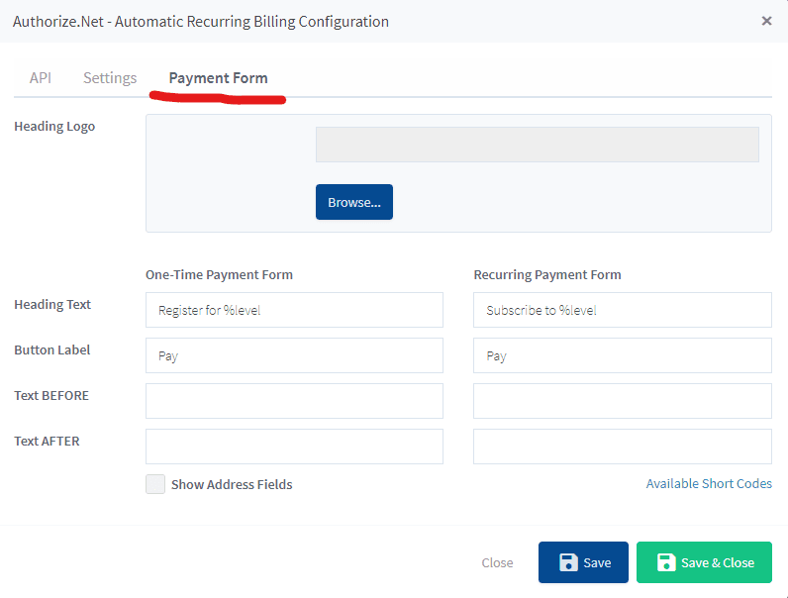This screenshot has height=598, width=788.
Task: Click the green Save & Close button
Action: click(x=704, y=562)
